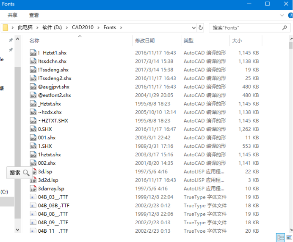Click size 553 KB cell
Image resolution: width=293 pixels, height=242 pixels.
tap(251, 146)
